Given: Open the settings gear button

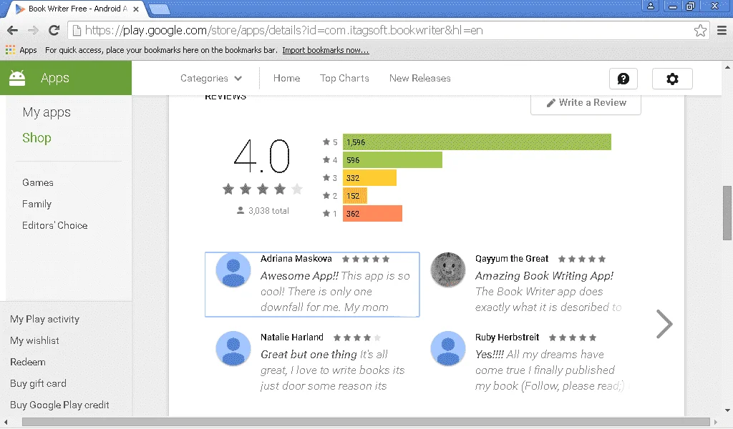Looking at the screenshot, I should click(672, 79).
